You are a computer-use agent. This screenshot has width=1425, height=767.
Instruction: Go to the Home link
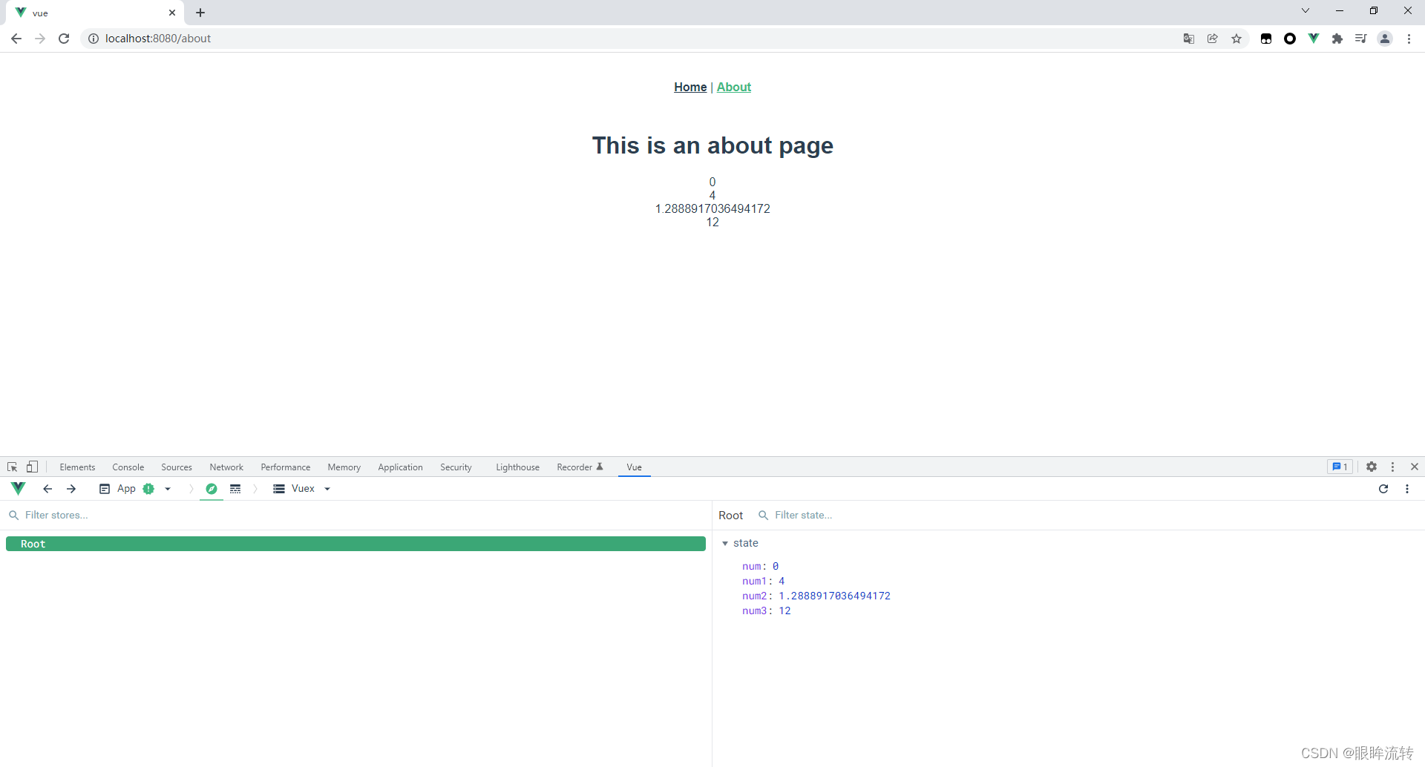click(x=690, y=88)
